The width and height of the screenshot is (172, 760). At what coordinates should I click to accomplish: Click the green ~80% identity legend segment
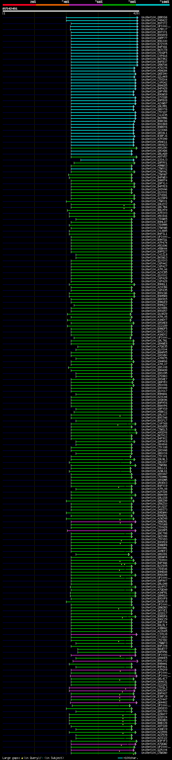point(119,5)
